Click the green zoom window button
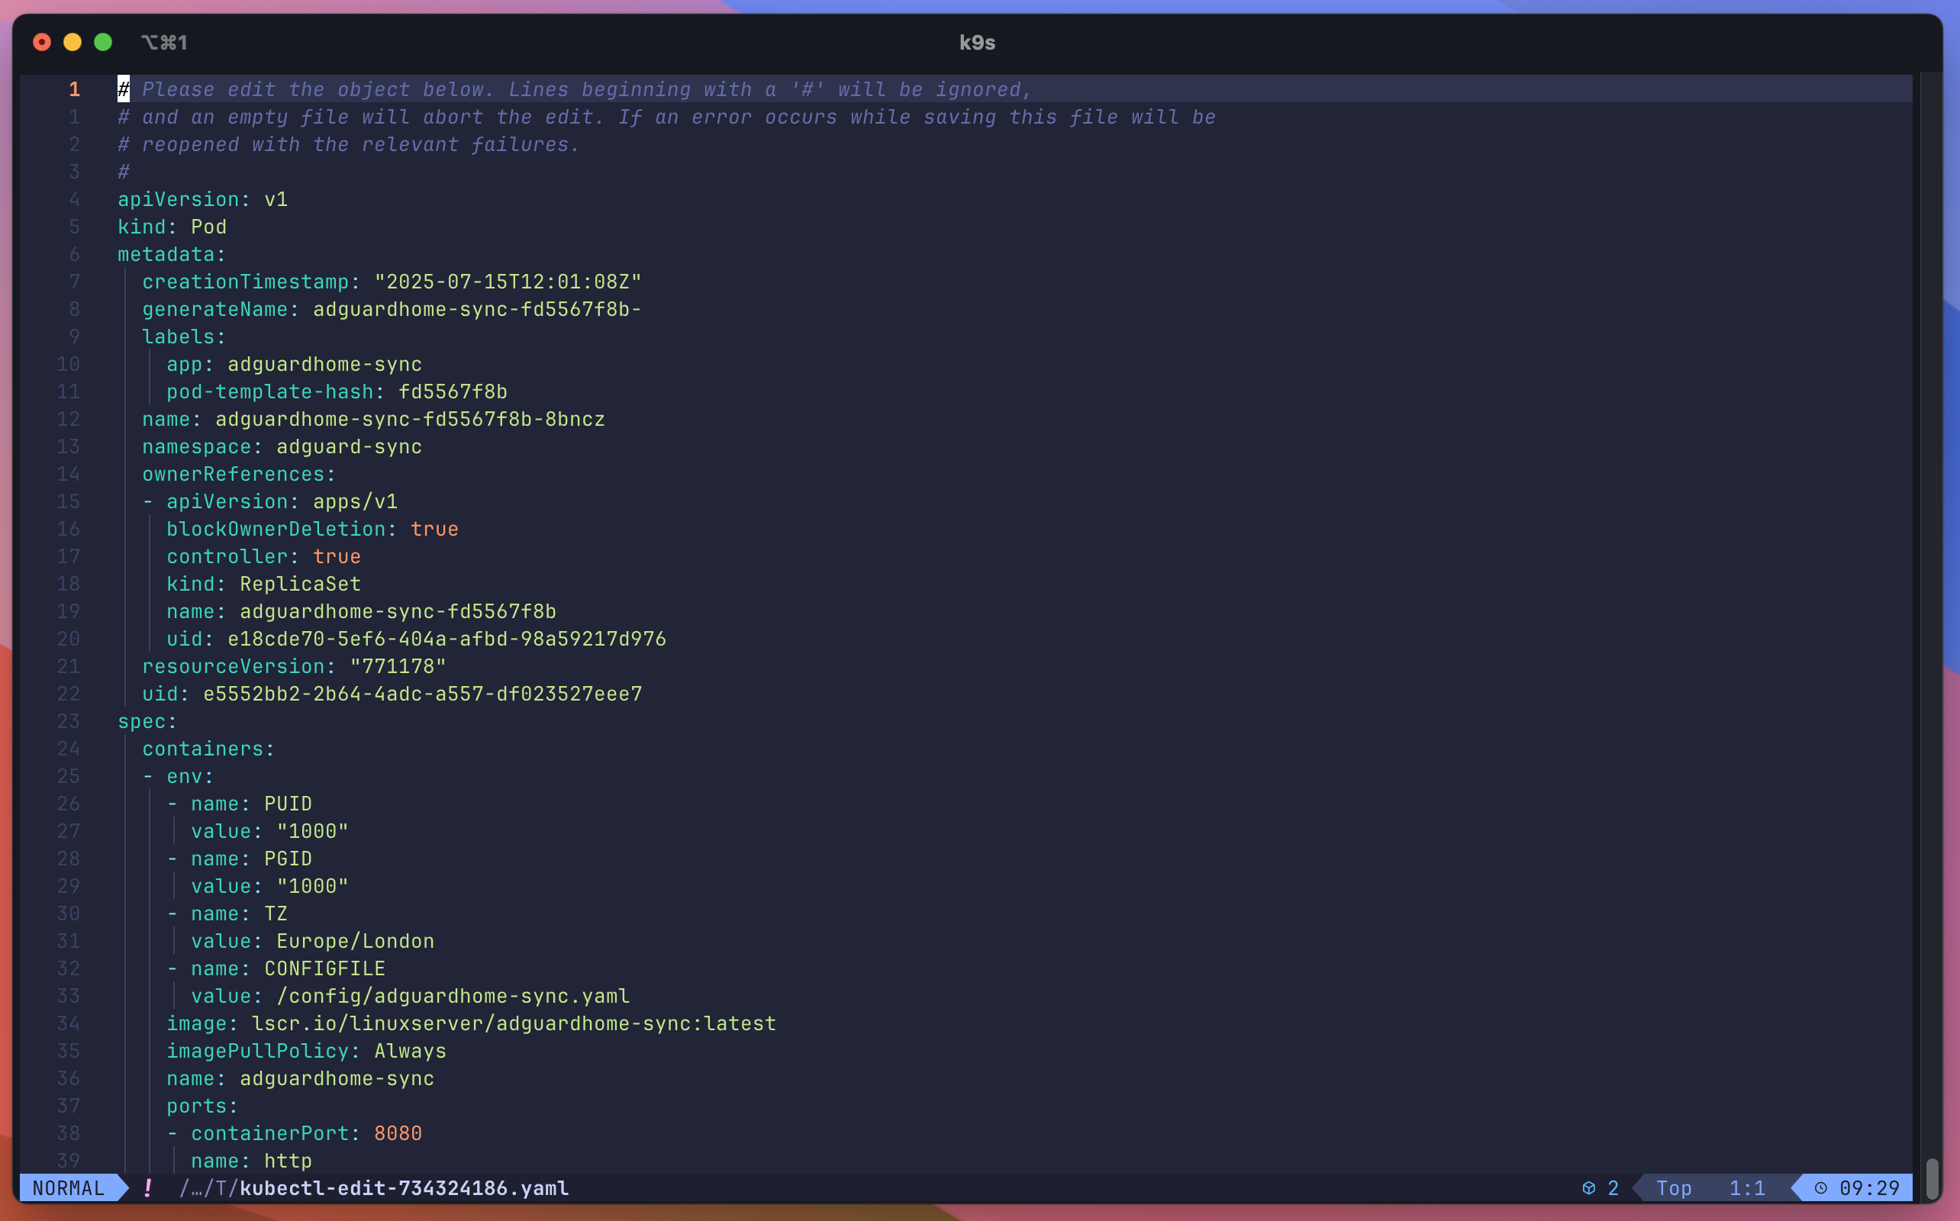 coord(103,42)
